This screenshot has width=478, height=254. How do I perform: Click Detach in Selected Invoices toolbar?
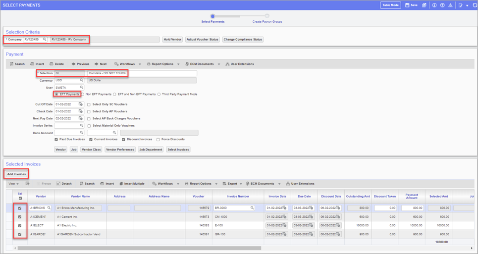(x=64, y=184)
